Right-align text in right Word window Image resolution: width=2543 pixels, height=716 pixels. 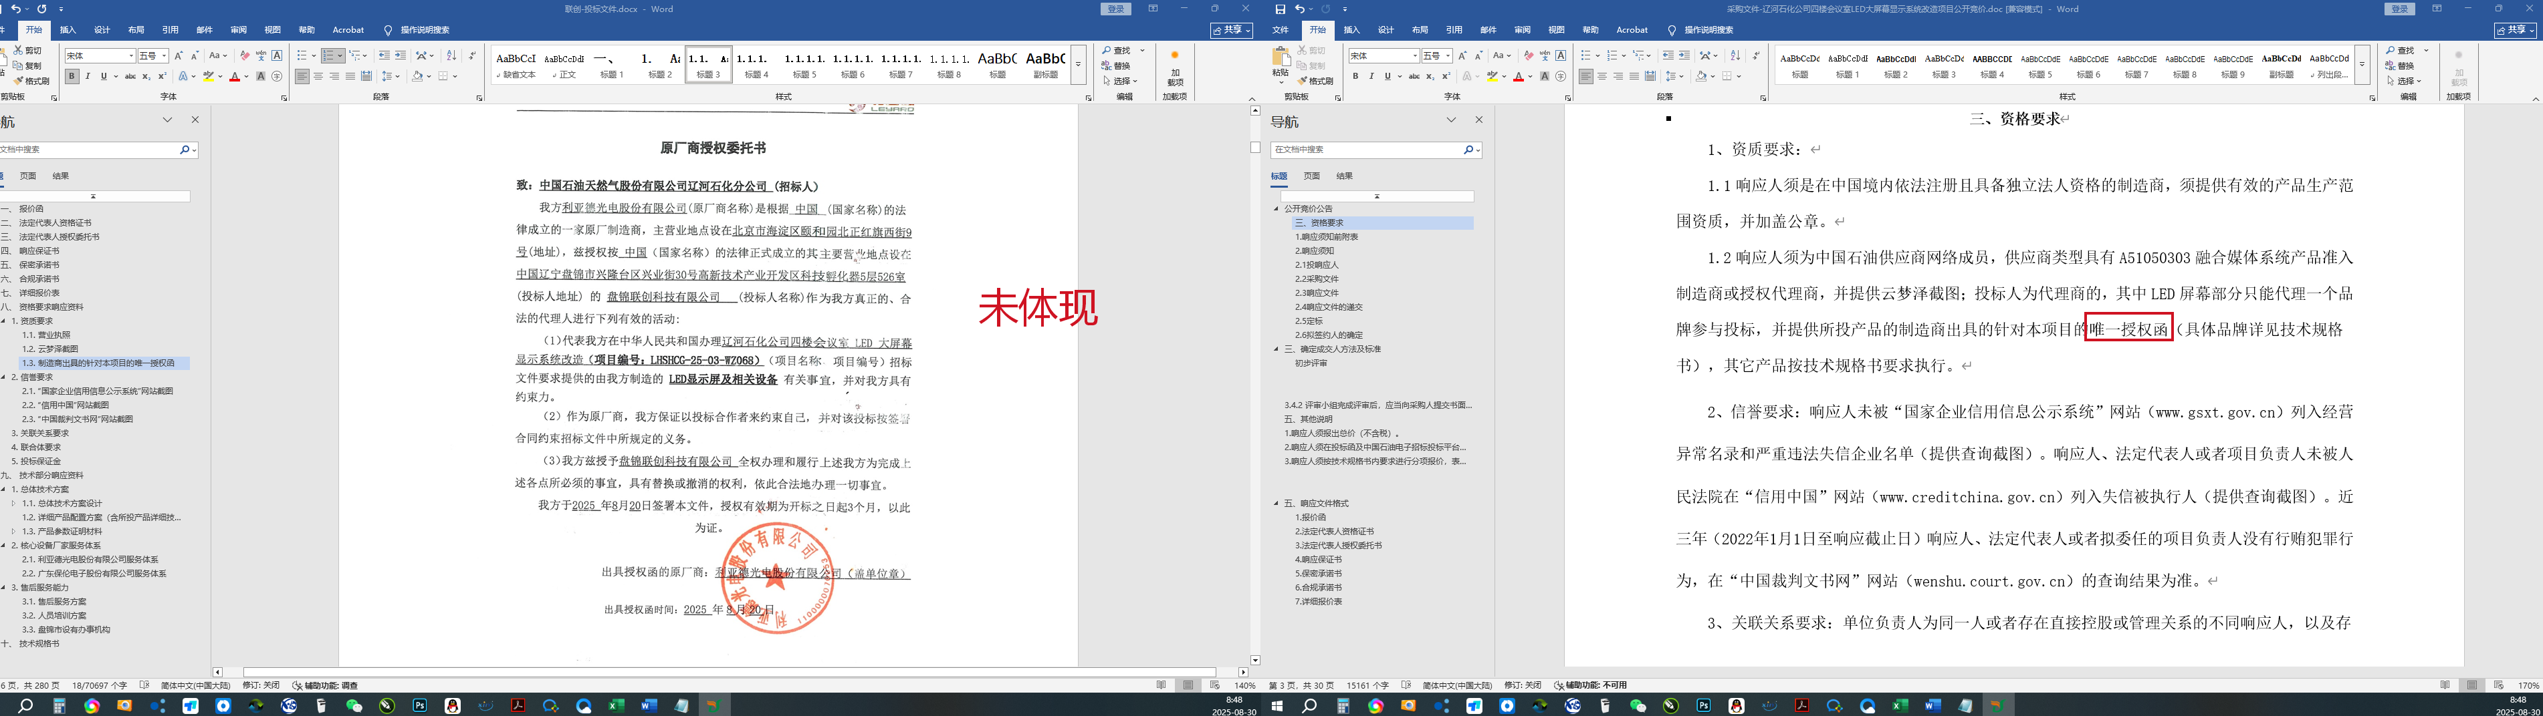(1617, 76)
